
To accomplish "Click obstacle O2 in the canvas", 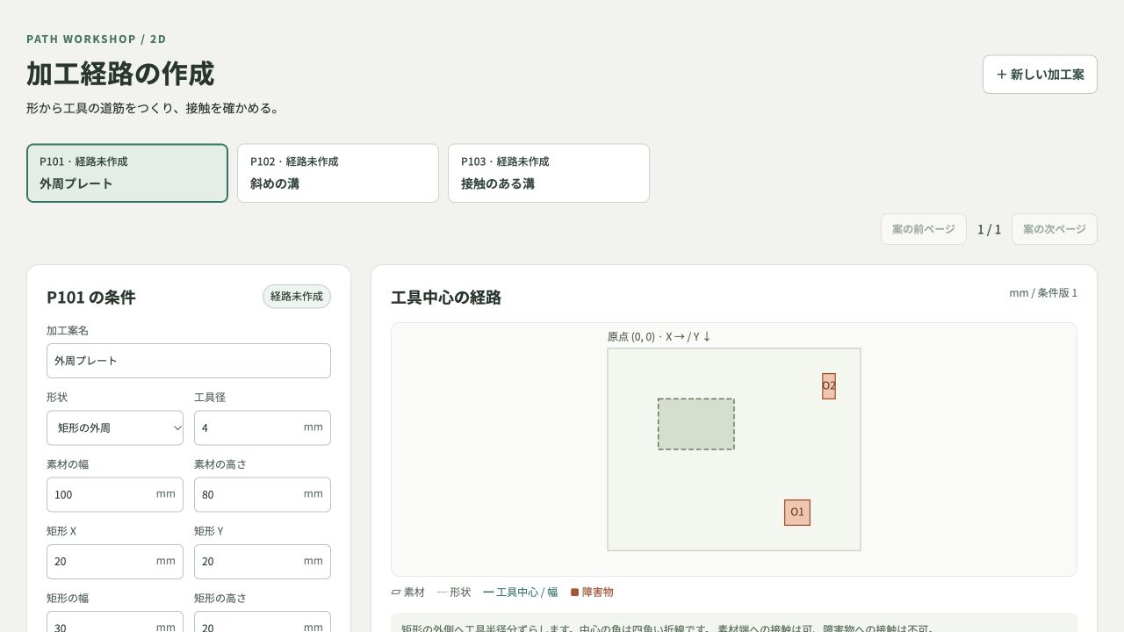I will [829, 386].
